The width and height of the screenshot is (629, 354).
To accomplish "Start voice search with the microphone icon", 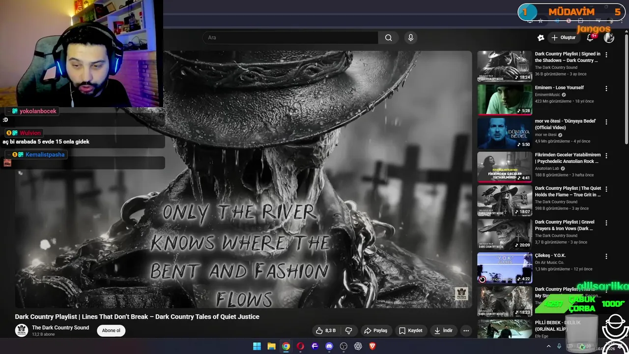I will pos(411,38).
